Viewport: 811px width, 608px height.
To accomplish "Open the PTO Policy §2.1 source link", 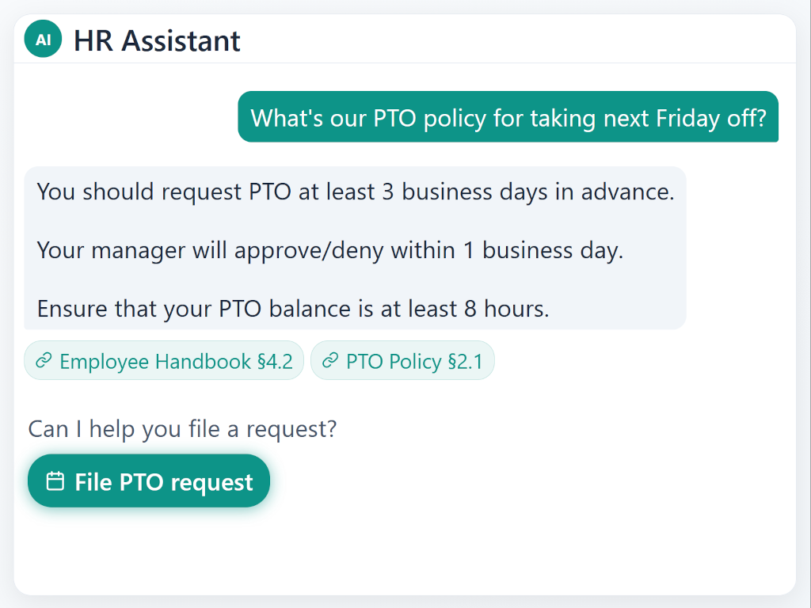I will (402, 362).
